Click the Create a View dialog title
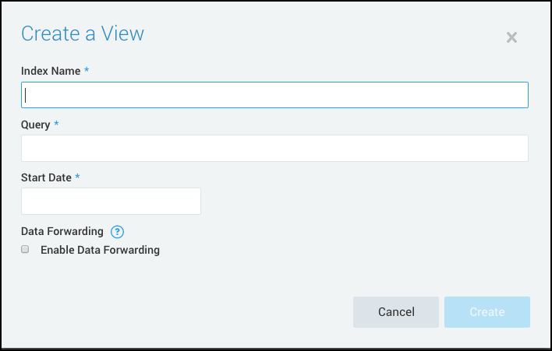Image resolution: width=552 pixels, height=351 pixels. pyautogui.click(x=82, y=33)
